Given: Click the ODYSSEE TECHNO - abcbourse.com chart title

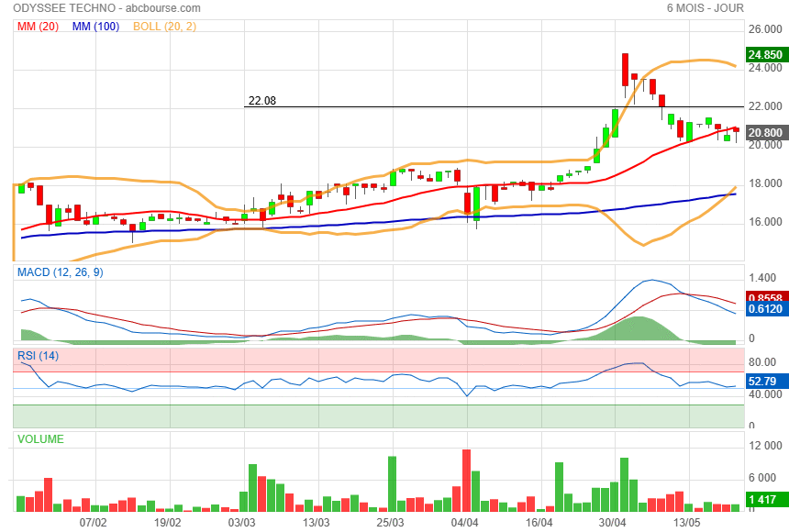Looking at the screenshot, I should [x=106, y=8].
